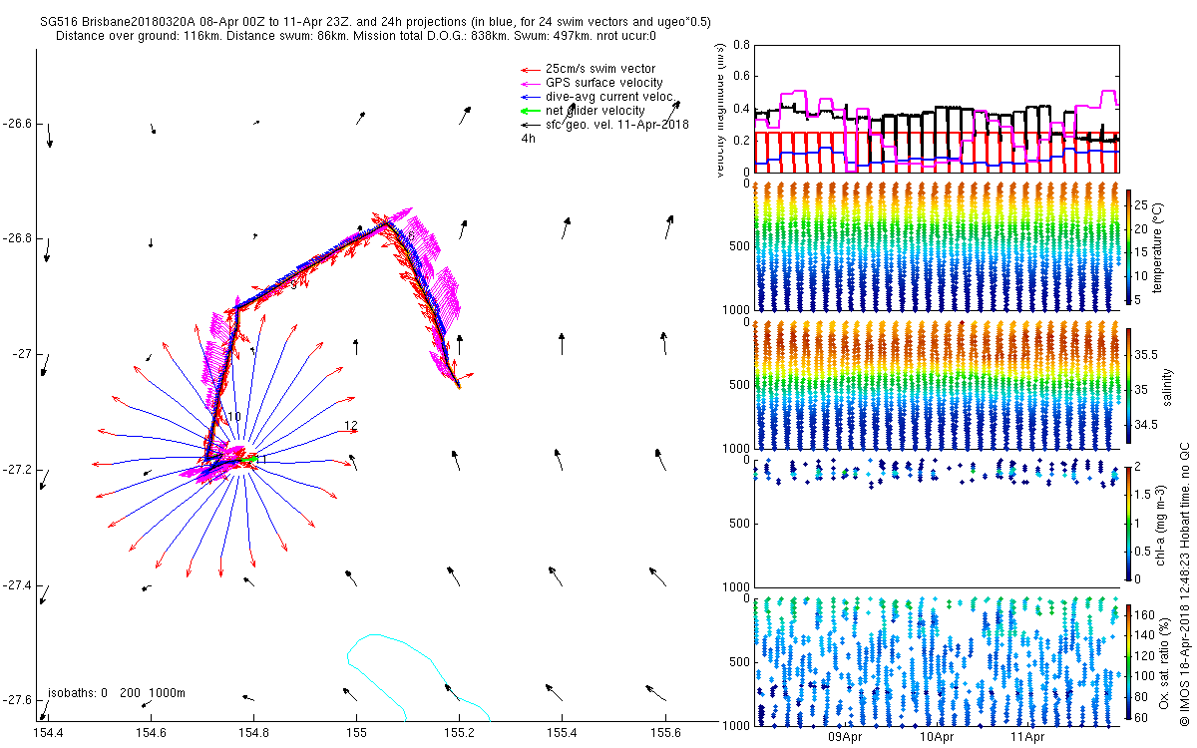
Task: Click the '1.5' chl-a colorbar tick
Action: [1143, 494]
